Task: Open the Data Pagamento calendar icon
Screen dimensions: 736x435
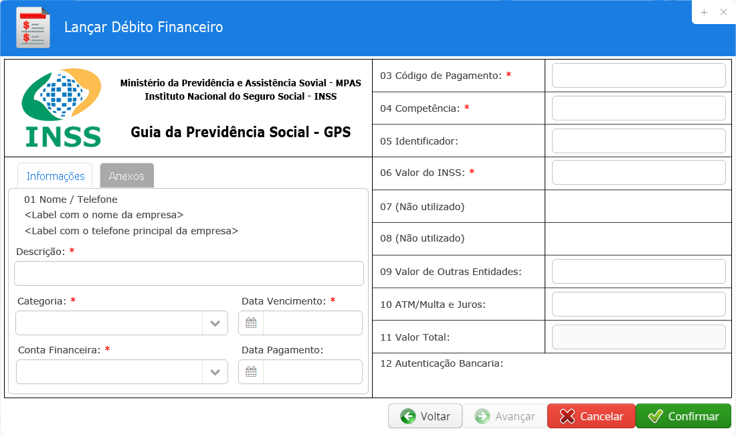Action: click(251, 371)
